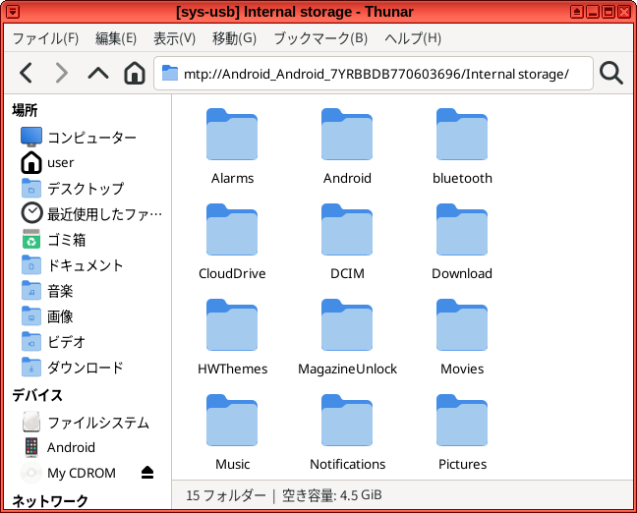
Task: Go forward with the right arrow
Action: point(61,74)
